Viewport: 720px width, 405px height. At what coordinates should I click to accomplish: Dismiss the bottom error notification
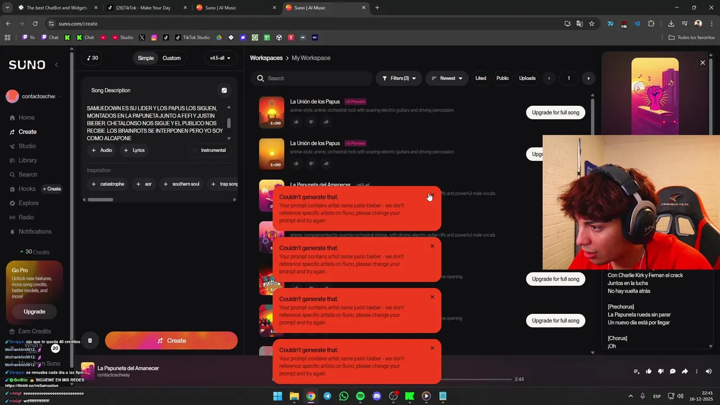click(432, 348)
